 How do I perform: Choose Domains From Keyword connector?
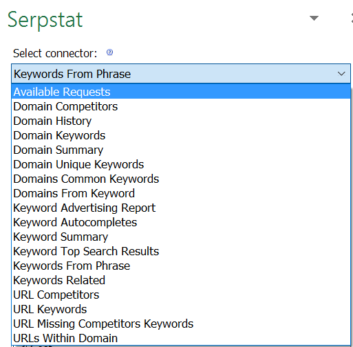click(x=181, y=193)
